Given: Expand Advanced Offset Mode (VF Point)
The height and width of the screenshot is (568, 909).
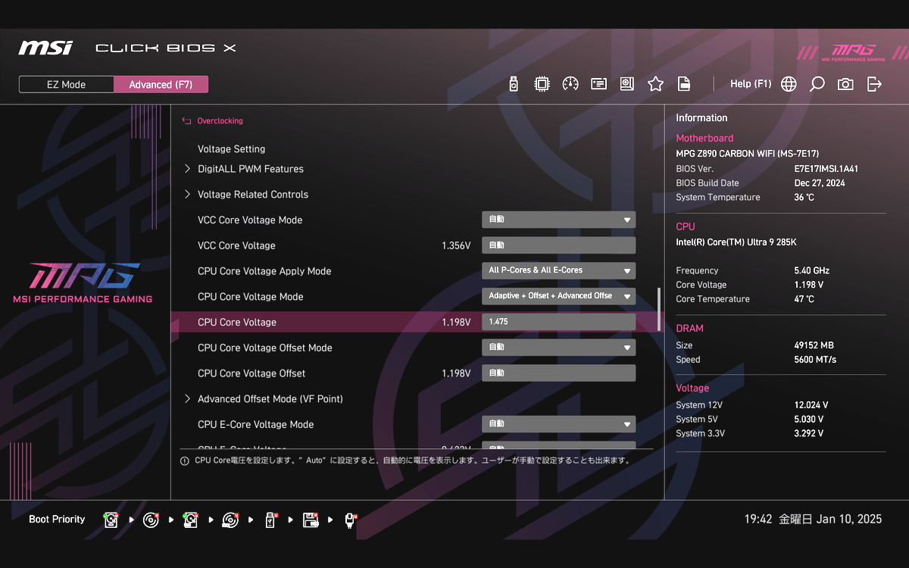Looking at the screenshot, I should click(270, 399).
